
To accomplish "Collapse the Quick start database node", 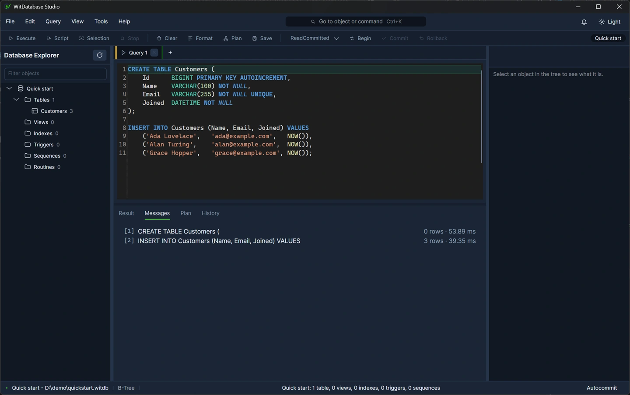I will [9, 88].
